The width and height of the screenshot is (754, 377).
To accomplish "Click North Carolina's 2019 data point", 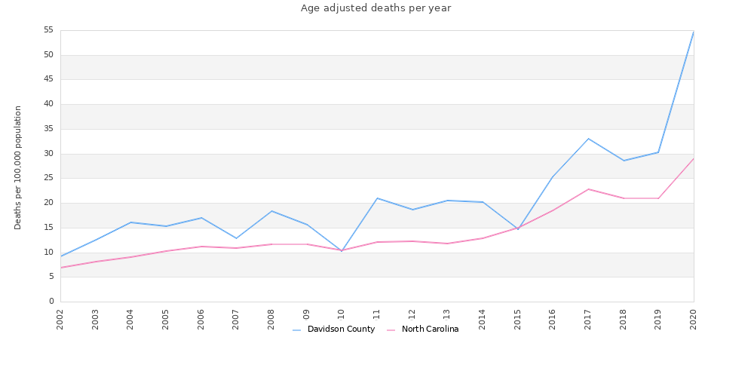I will (658, 198).
